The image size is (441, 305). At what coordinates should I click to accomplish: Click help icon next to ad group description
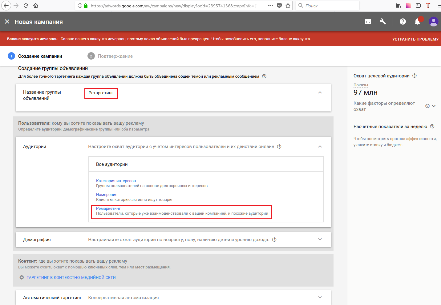point(264,76)
